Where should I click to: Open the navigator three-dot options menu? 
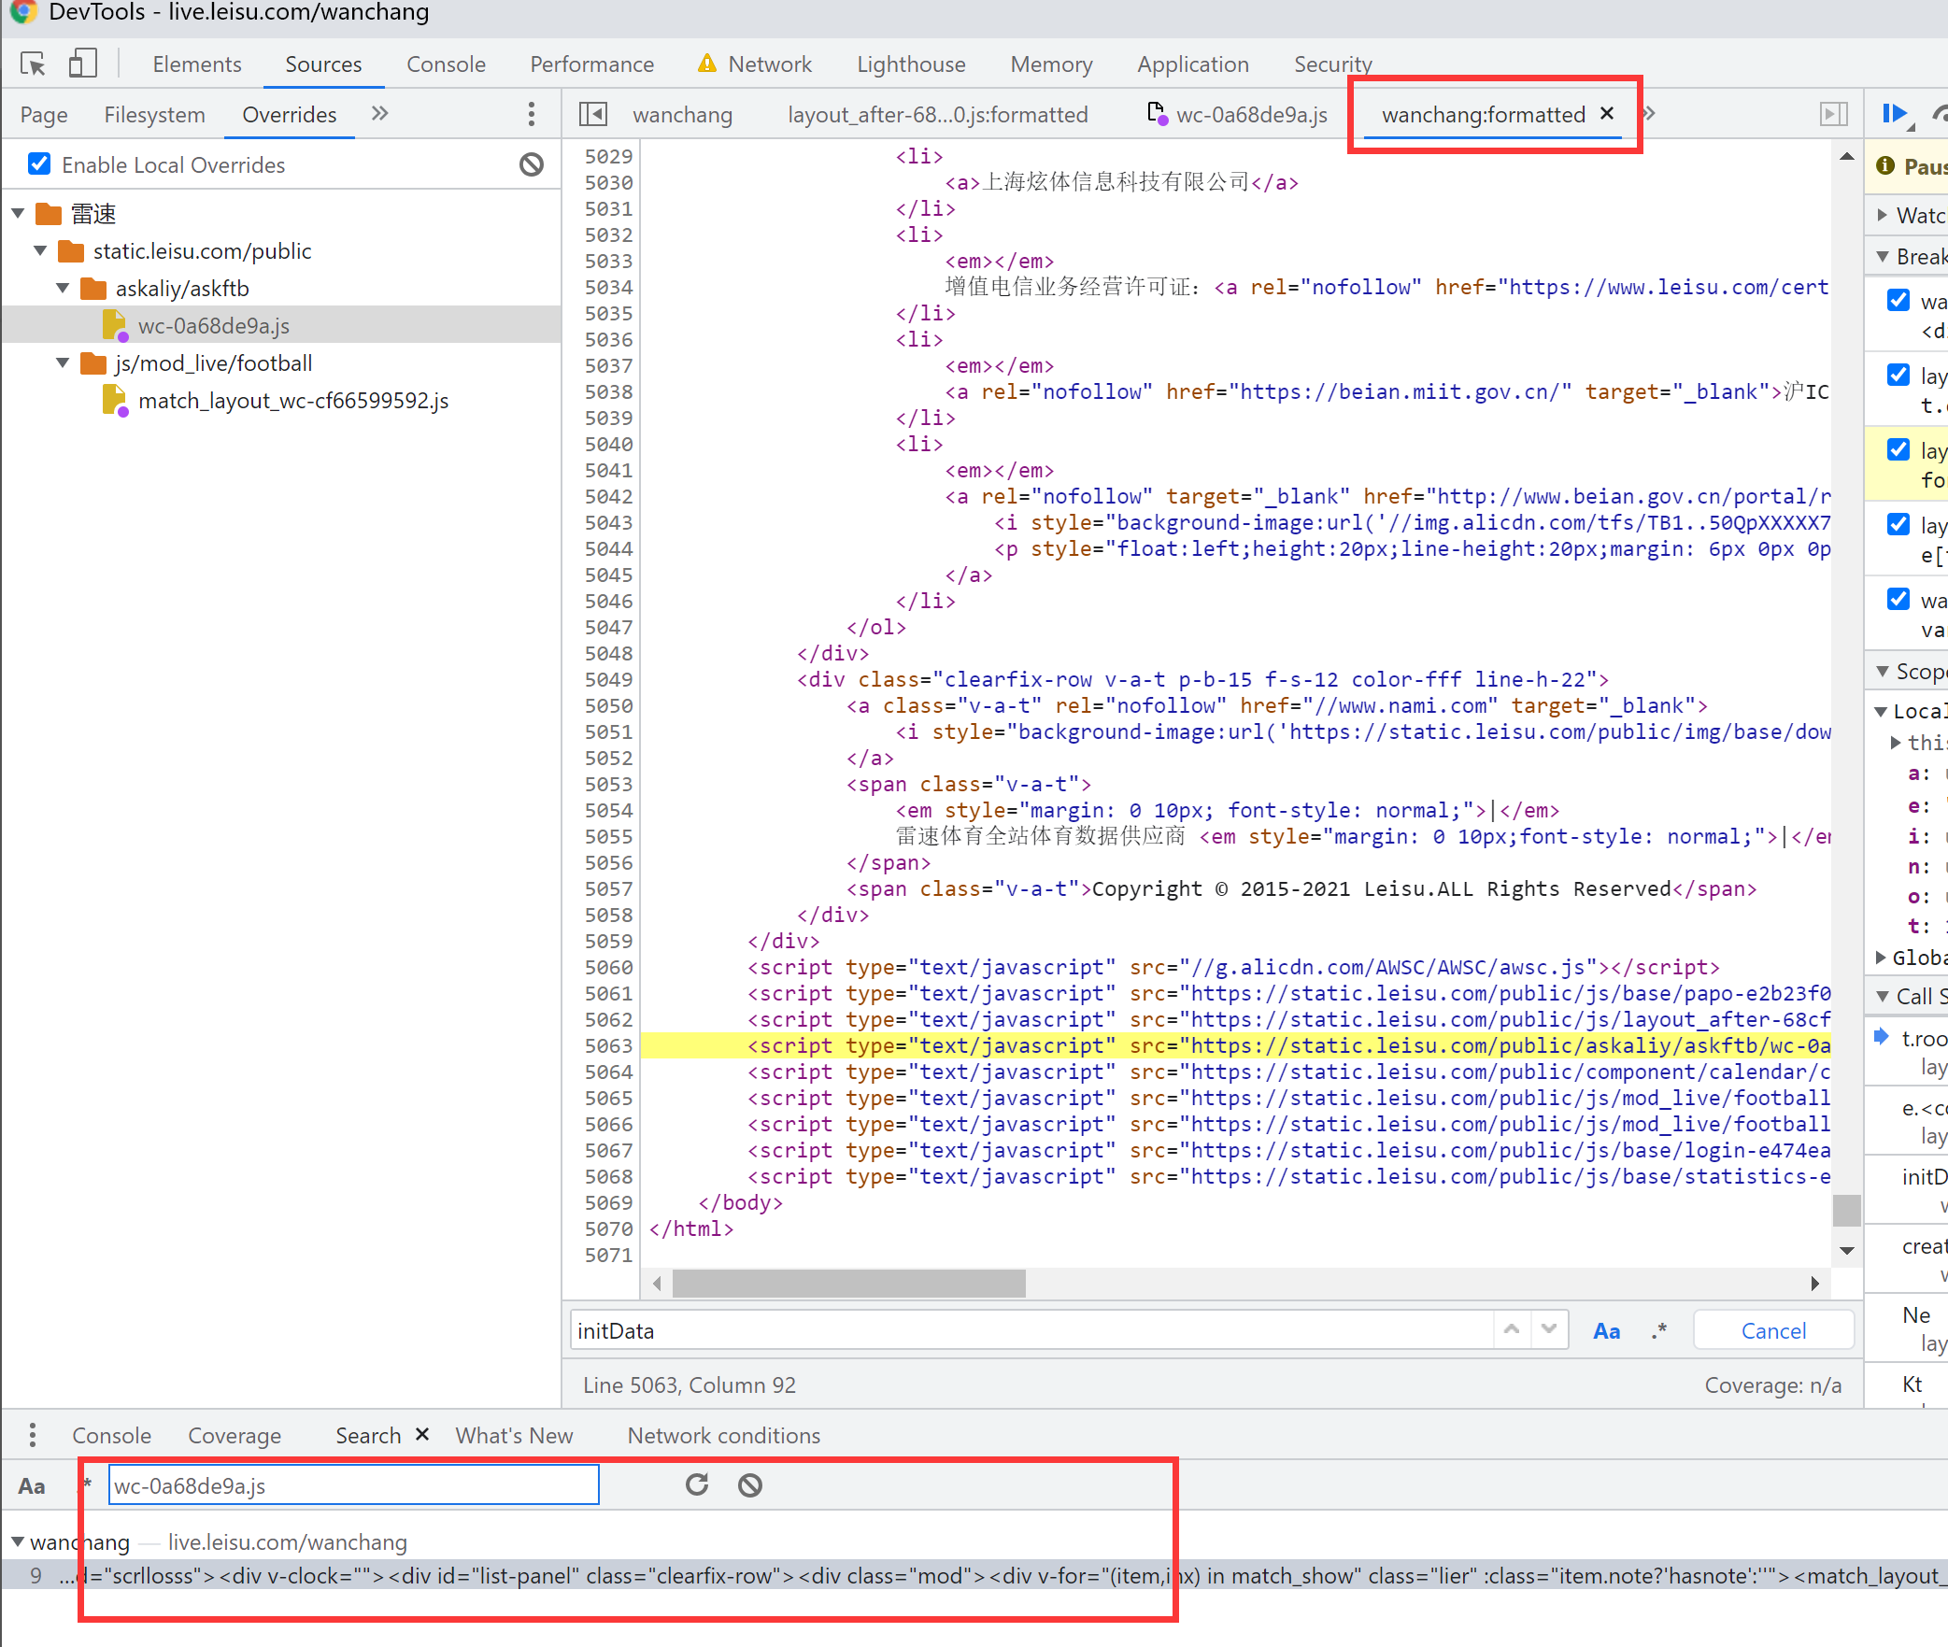point(532,114)
